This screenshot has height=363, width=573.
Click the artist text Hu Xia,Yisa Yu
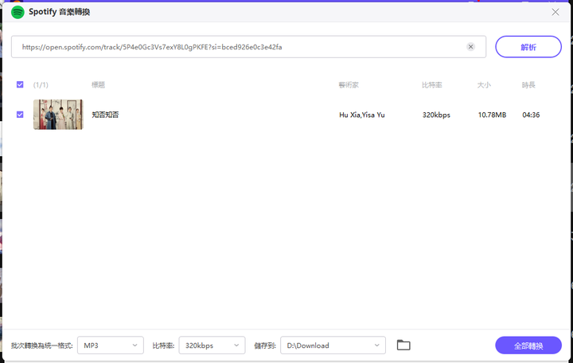[x=362, y=115]
